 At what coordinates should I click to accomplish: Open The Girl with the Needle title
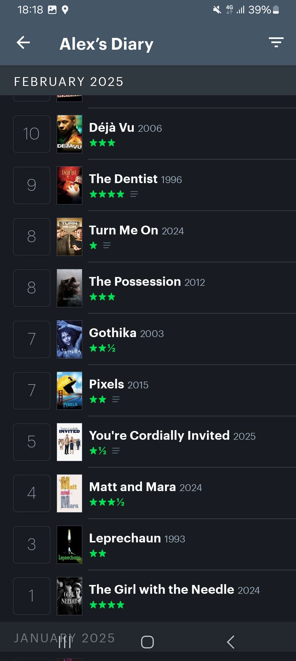click(x=162, y=590)
